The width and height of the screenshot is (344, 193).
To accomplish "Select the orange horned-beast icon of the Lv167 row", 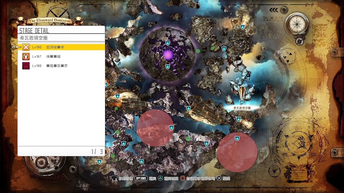I will (26, 56).
